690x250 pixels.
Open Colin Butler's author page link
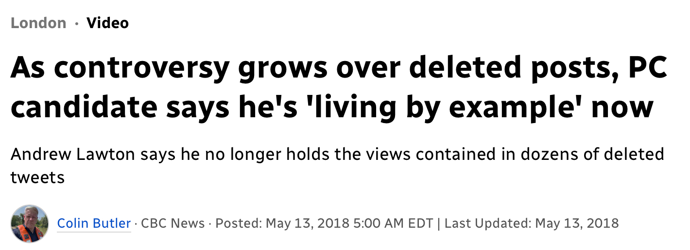click(94, 223)
